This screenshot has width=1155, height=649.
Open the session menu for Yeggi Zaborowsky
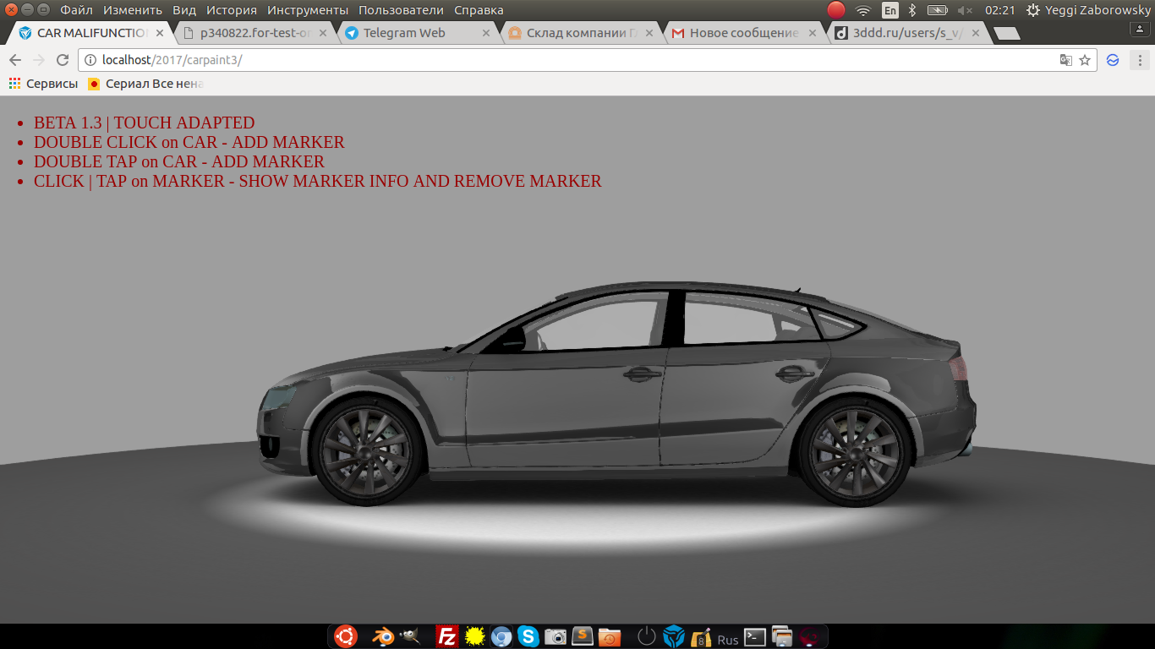pos(1088,10)
